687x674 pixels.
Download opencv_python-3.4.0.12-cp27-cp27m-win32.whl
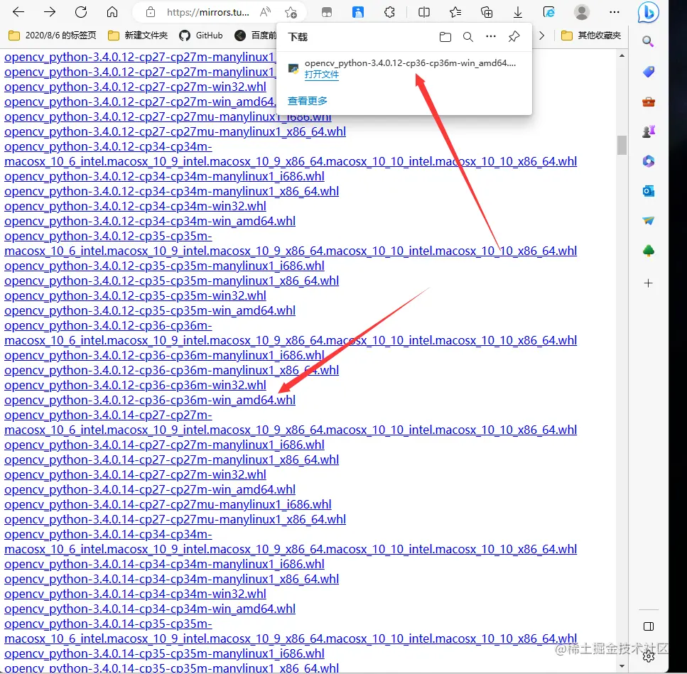pyautogui.click(x=135, y=87)
